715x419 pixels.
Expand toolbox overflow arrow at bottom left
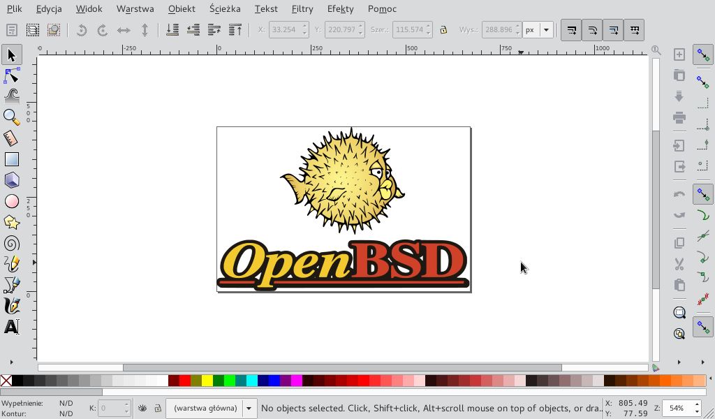tap(11, 362)
